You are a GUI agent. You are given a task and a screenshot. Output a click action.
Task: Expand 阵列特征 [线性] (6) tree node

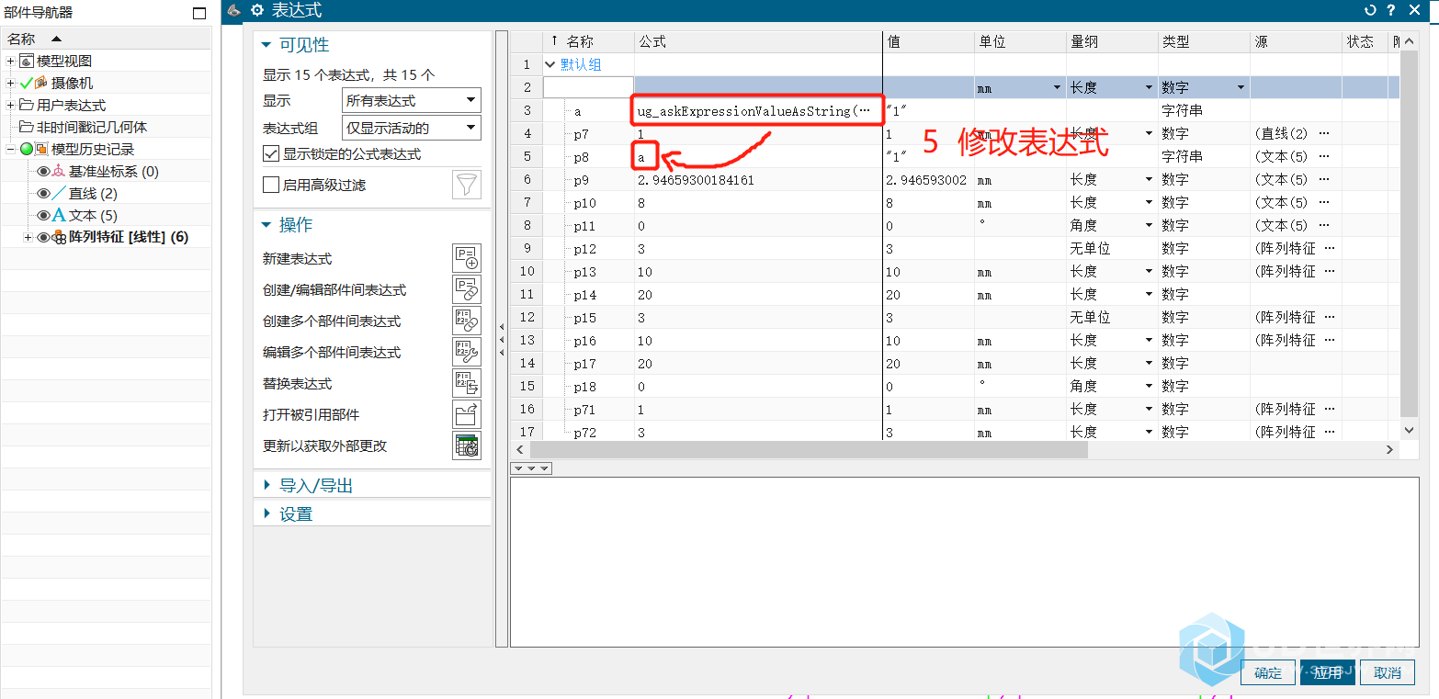[28, 238]
